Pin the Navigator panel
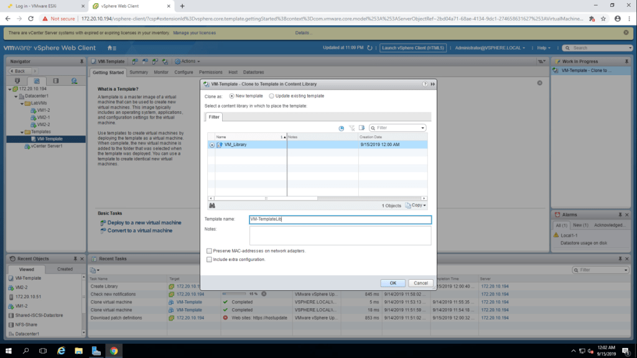 (x=82, y=62)
